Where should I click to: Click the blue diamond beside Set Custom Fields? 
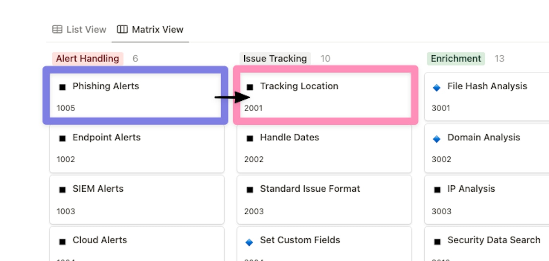(249, 242)
